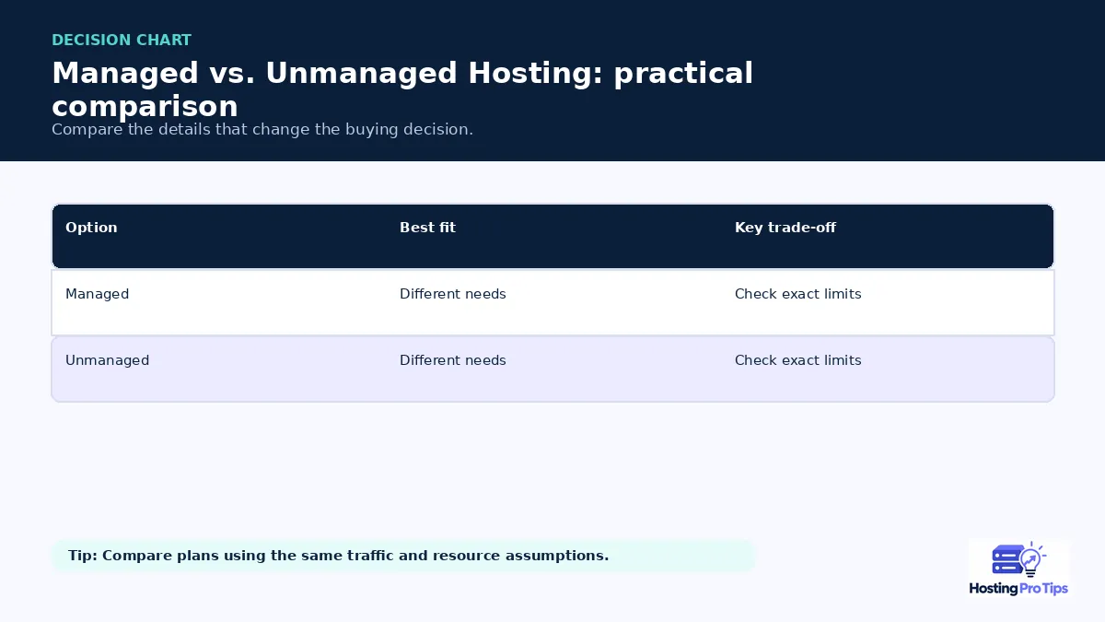This screenshot has width=1105, height=622.
Task: Click "Check exact limits" in the Managed row
Action: (x=798, y=294)
